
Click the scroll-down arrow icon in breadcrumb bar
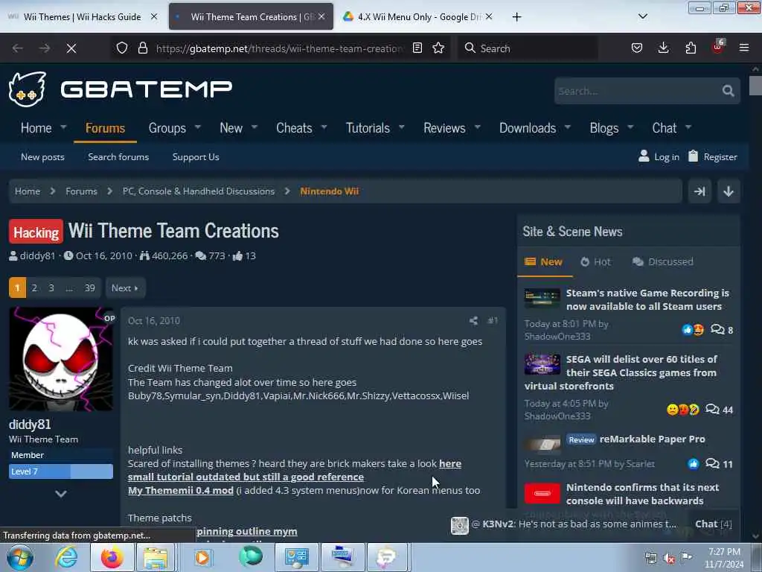(728, 191)
